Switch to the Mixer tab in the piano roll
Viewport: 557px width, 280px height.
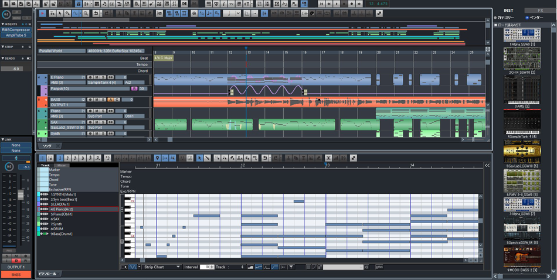pyautogui.click(x=61, y=166)
